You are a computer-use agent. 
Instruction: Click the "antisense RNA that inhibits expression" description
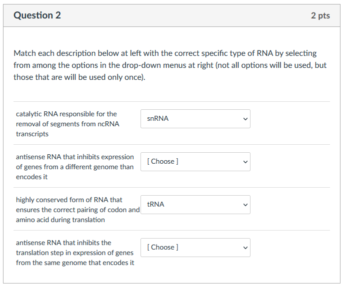click(75, 157)
